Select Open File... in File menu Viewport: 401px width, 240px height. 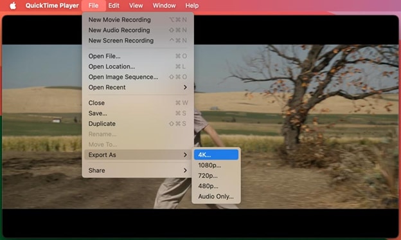click(138, 56)
